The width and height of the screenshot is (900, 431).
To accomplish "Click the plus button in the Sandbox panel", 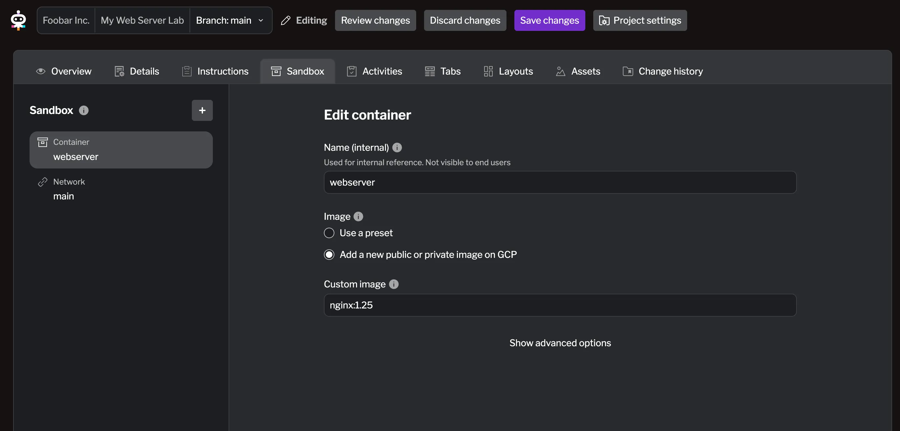I will tap(202, 110).
